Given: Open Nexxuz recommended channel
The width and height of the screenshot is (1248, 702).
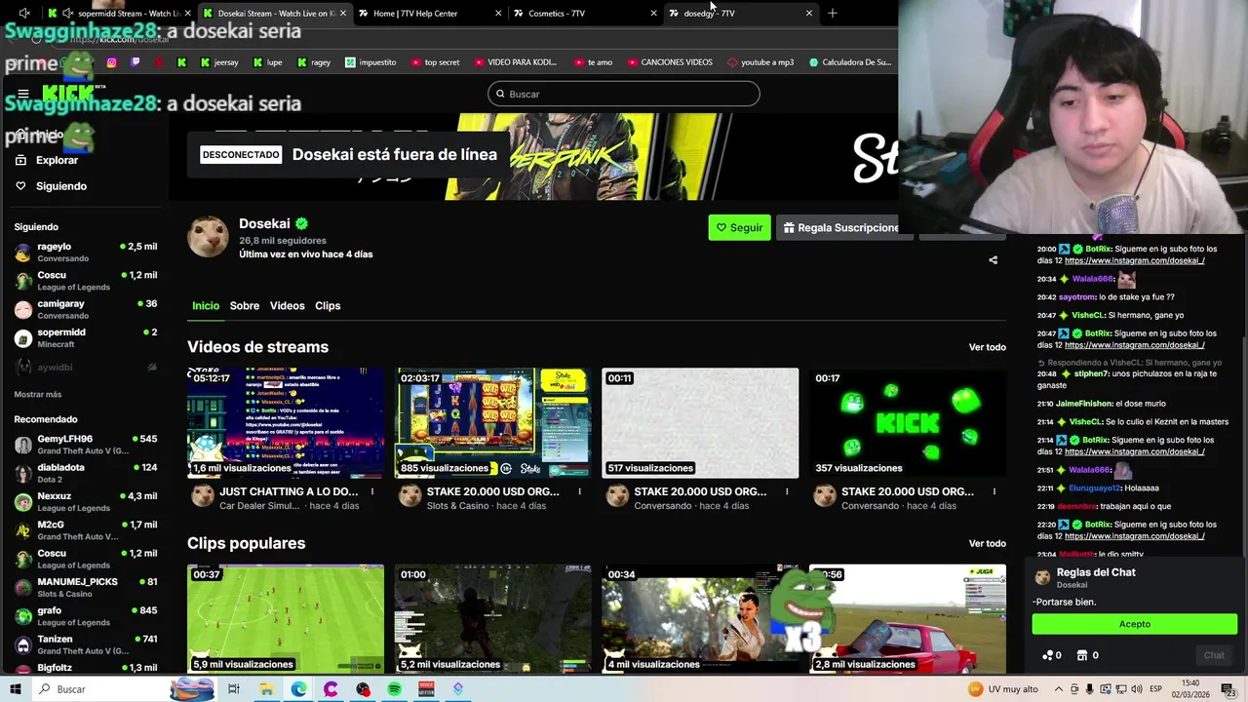Looking at the screenshot, I should (x=85, y=501).
